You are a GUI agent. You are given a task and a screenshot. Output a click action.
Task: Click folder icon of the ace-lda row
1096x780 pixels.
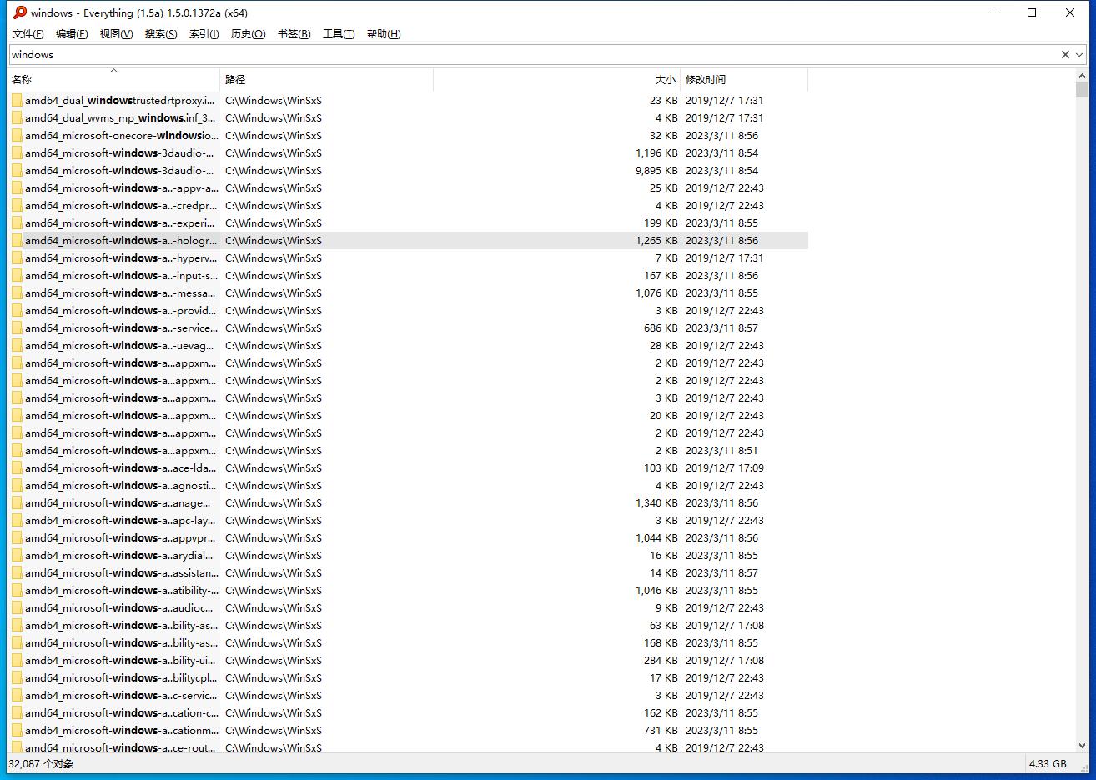17,467
